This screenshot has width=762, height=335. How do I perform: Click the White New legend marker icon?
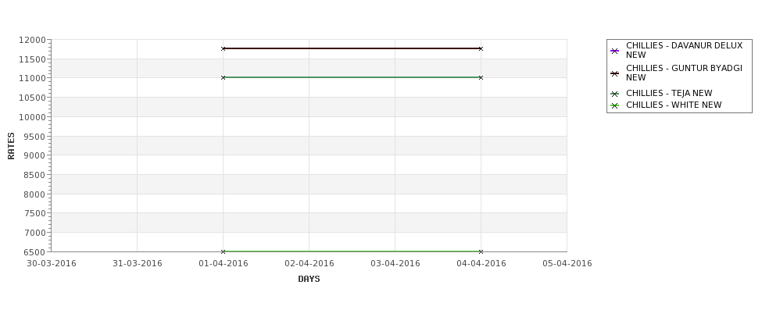coord(615,105)
